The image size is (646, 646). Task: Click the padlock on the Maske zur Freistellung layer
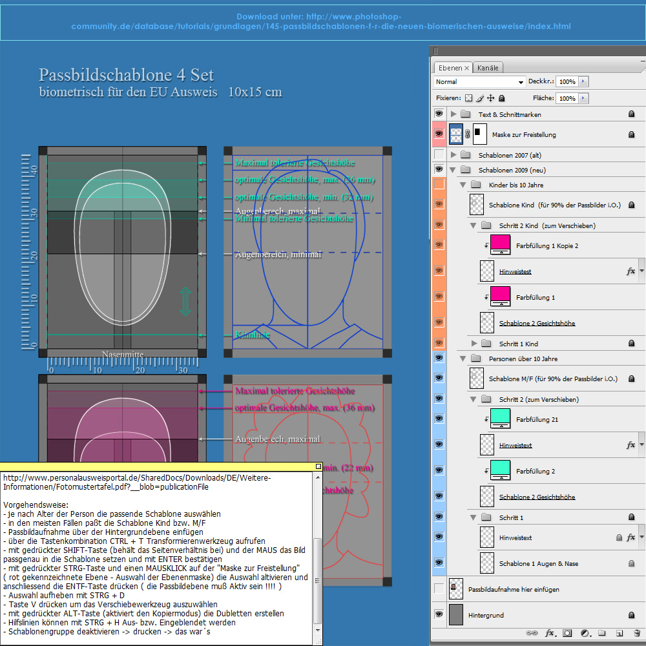pyautogui.click(x=631, y=134)
